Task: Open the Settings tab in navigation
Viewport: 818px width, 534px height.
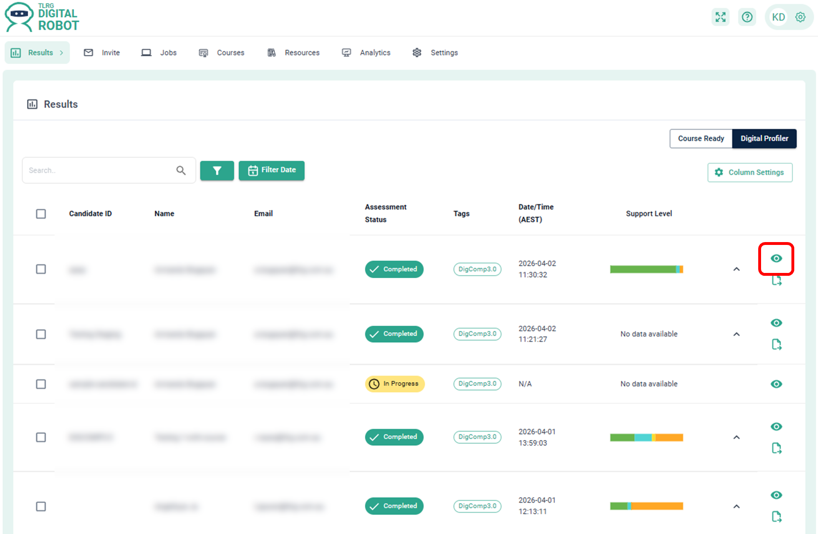Action: [x=435, y=53]
